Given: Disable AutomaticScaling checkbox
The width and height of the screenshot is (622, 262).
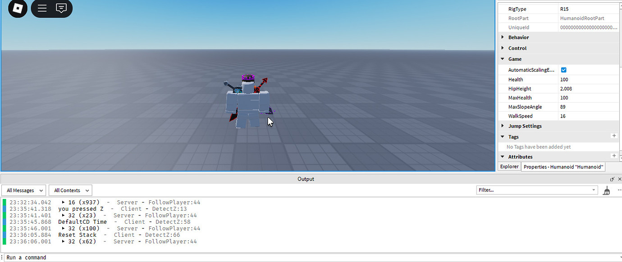Looking at the screenshot, I should tap(563, 70).
